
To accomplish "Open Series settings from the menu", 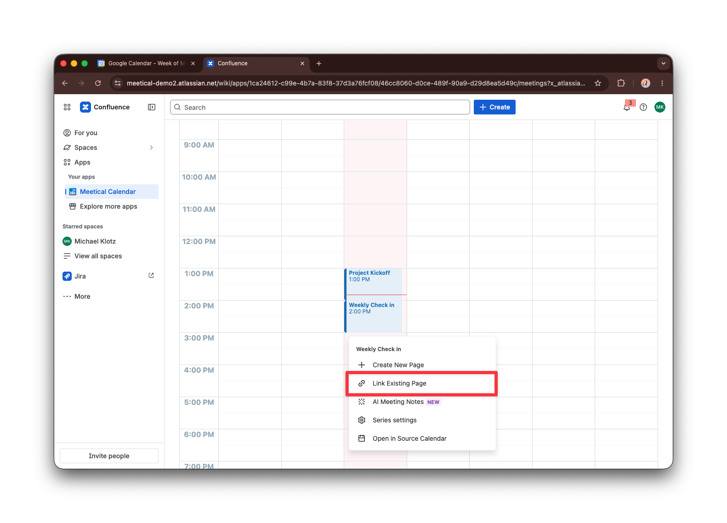I will (422, 420).
